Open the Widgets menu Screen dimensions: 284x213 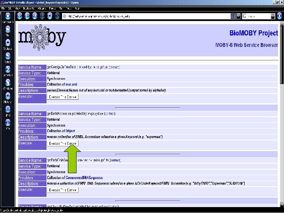[x=42, y=9]
